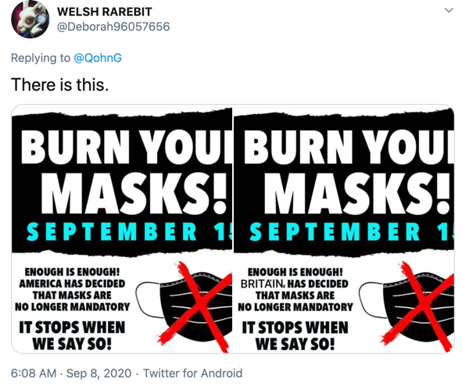Click the right SEPTEMBER 15 cyan text
Screen dimensions: 462x390
[x=352, y=231]
